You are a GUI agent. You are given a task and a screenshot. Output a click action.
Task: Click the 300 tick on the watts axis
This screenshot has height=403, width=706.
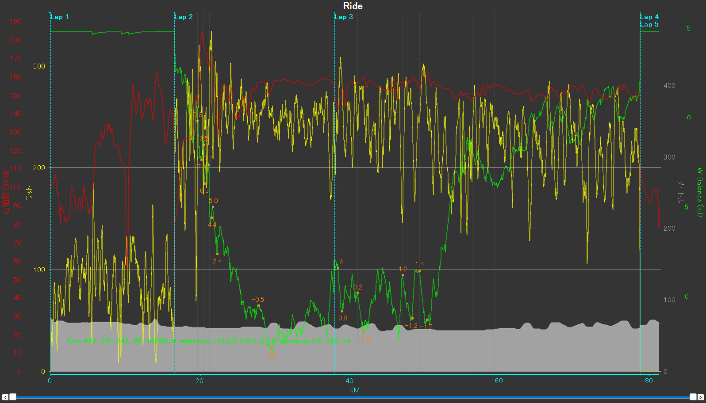39,66
